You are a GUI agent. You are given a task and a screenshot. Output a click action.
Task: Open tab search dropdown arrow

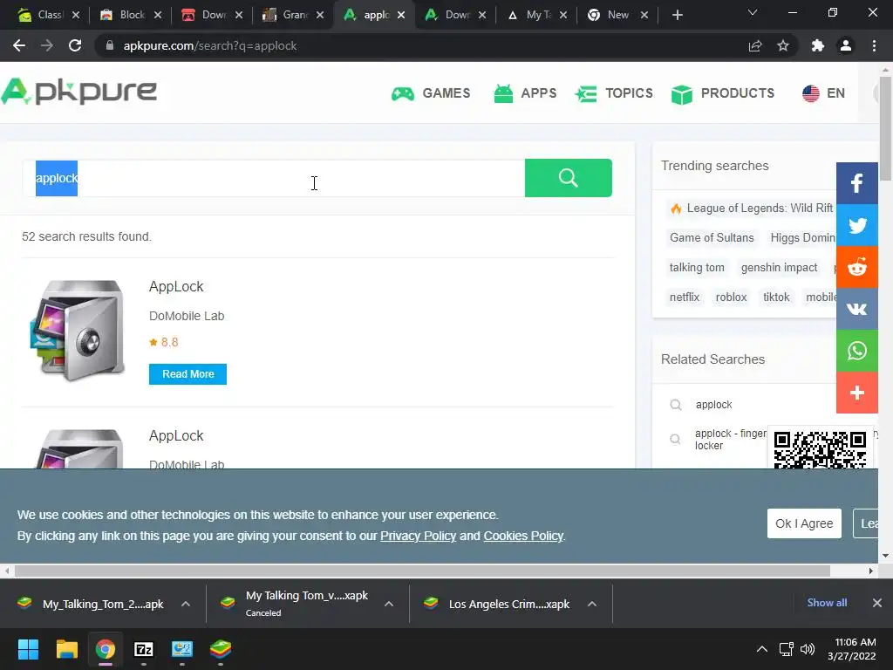click(x=753, y=12)
